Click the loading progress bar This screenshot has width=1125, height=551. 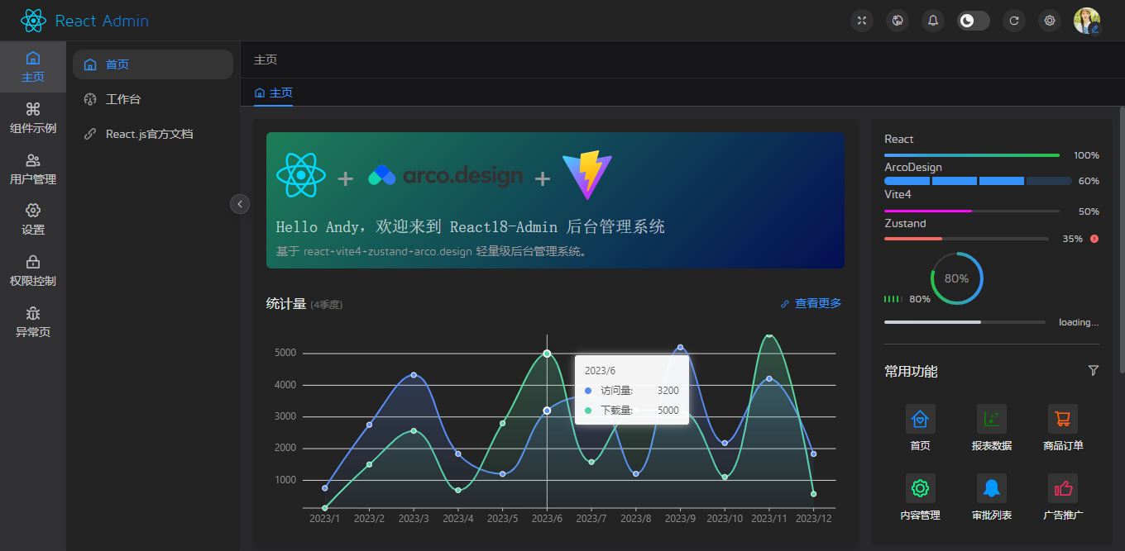click(x=965, y=321)
